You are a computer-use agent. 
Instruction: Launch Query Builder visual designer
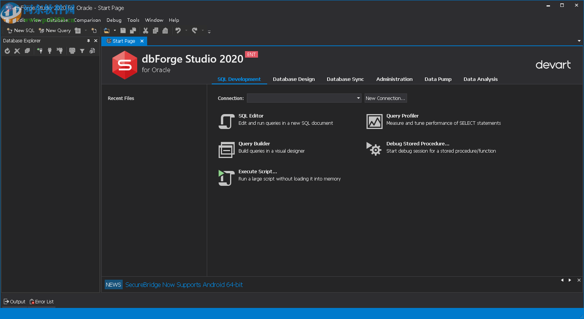[254, 143]
